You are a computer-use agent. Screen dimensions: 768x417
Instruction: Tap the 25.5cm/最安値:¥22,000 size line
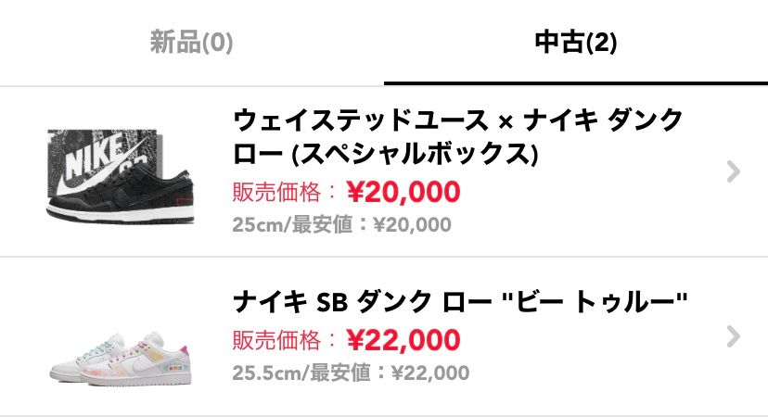point(351,373)
